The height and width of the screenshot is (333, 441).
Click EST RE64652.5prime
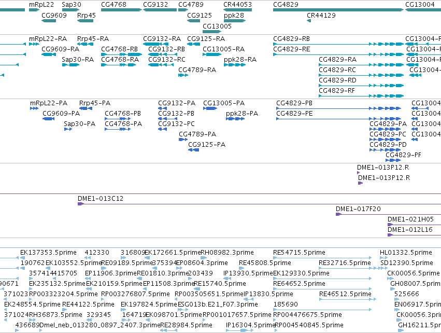click(322, 289)
